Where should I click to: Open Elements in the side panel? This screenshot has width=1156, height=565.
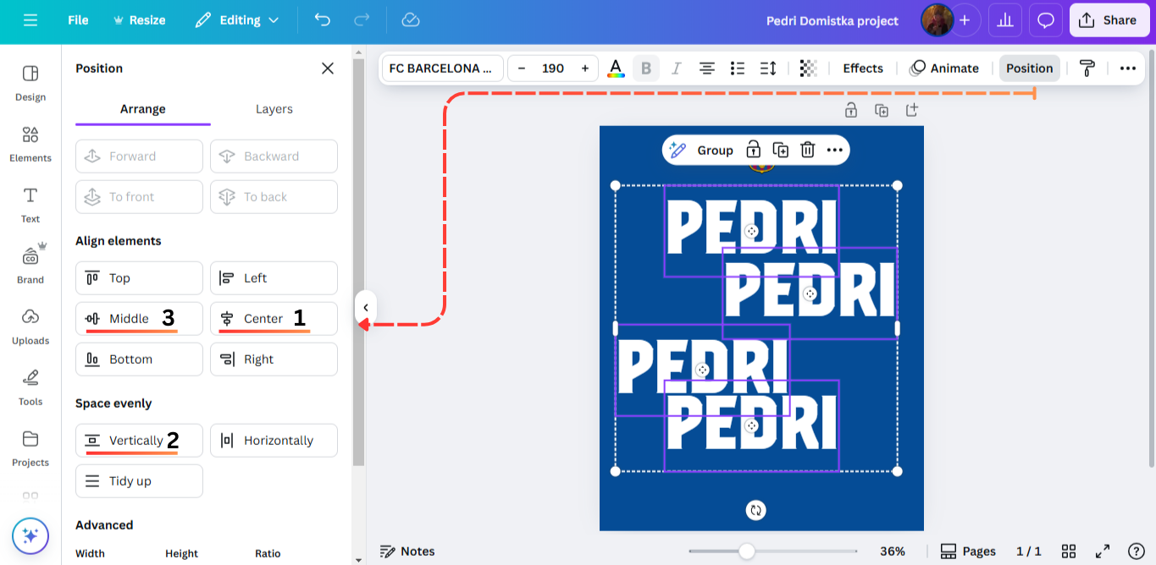(x=30, y=144)
